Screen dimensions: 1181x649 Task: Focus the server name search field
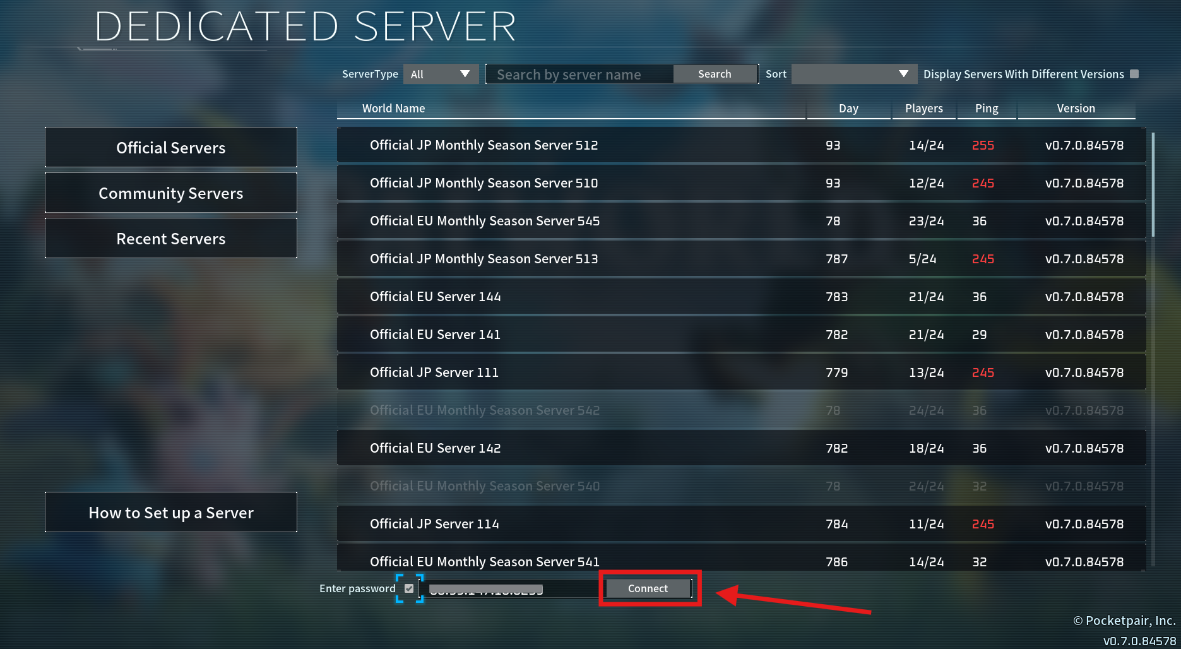click(579, 74)
